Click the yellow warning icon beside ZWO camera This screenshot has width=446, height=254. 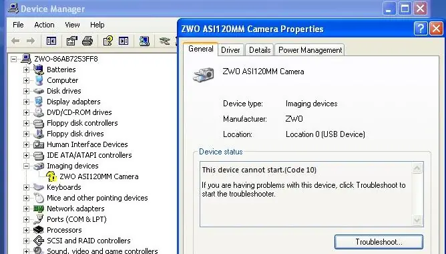coord(51,176)
